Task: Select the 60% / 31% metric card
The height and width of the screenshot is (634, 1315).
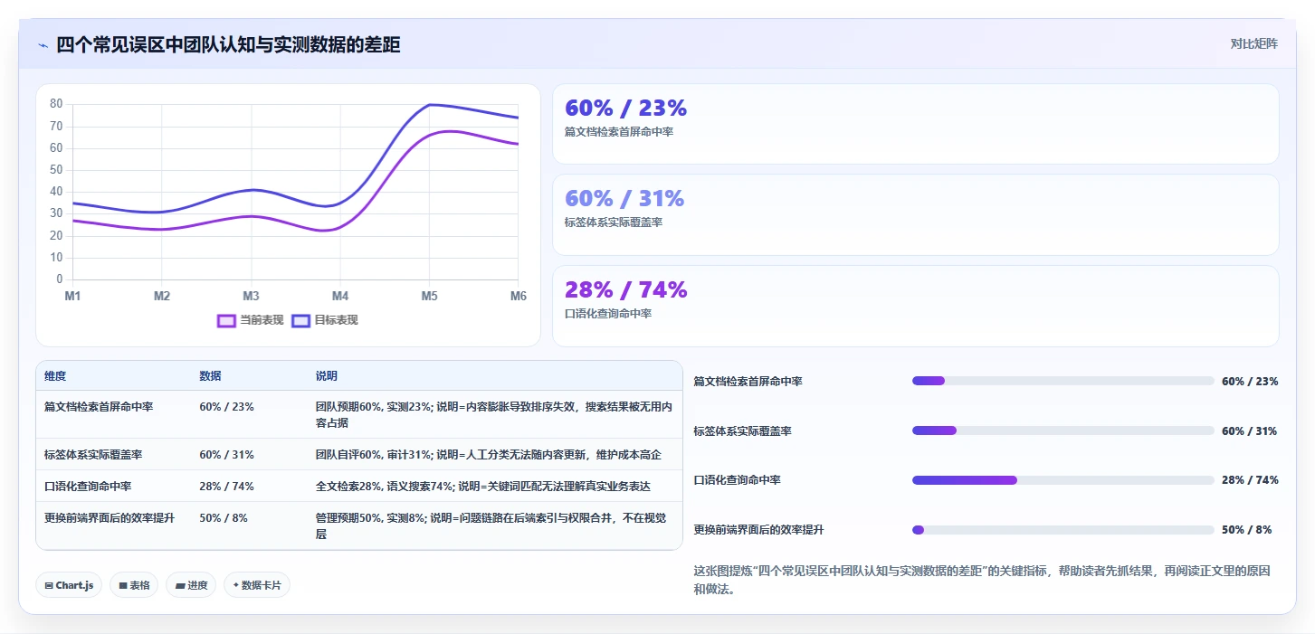Action: point(915,214)
